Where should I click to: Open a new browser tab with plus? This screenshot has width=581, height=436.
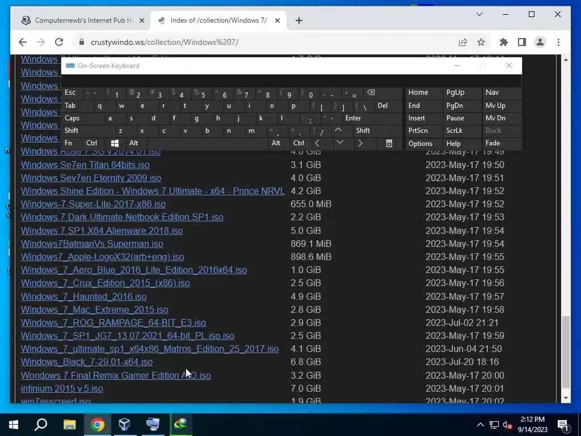tap(299, 20)
